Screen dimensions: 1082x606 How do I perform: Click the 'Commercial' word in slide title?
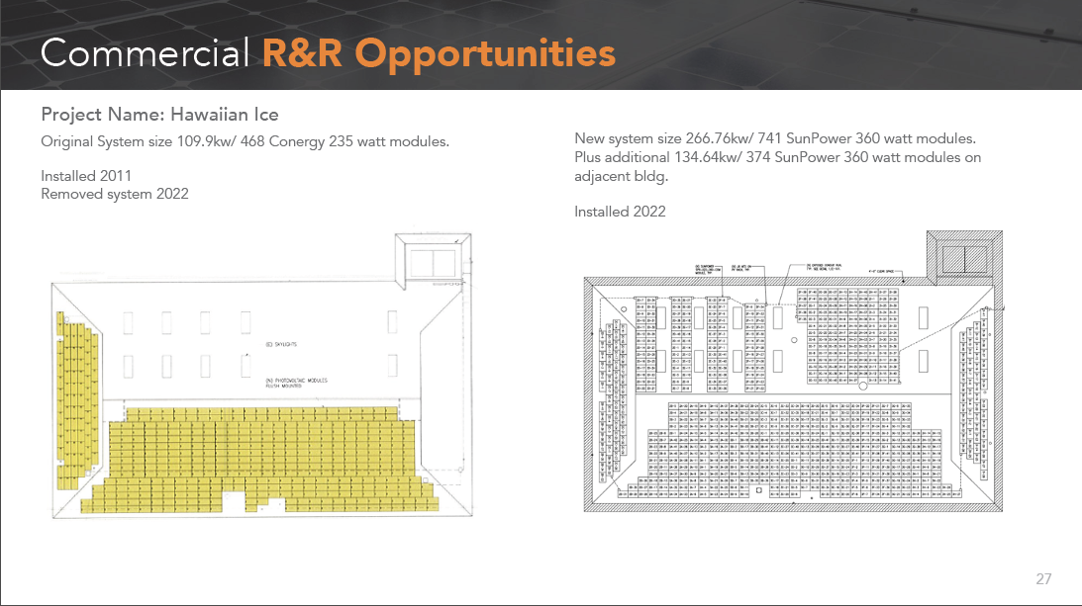[x=146, y=52]
